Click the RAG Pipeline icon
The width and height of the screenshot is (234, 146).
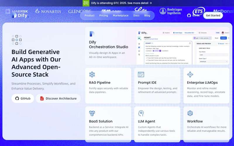[92, 74]
